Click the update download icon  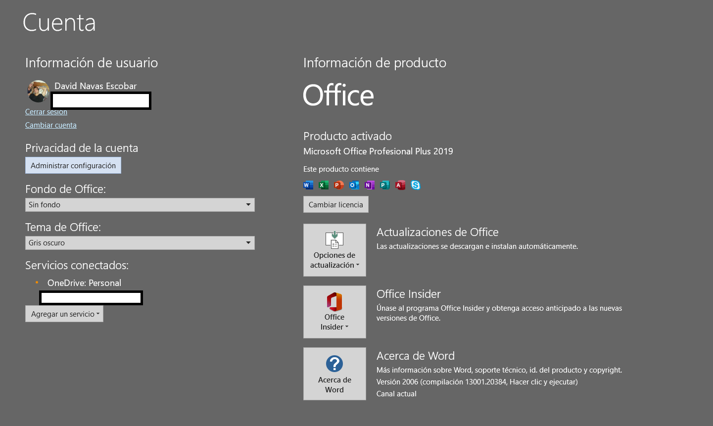(x=334, y=239)
